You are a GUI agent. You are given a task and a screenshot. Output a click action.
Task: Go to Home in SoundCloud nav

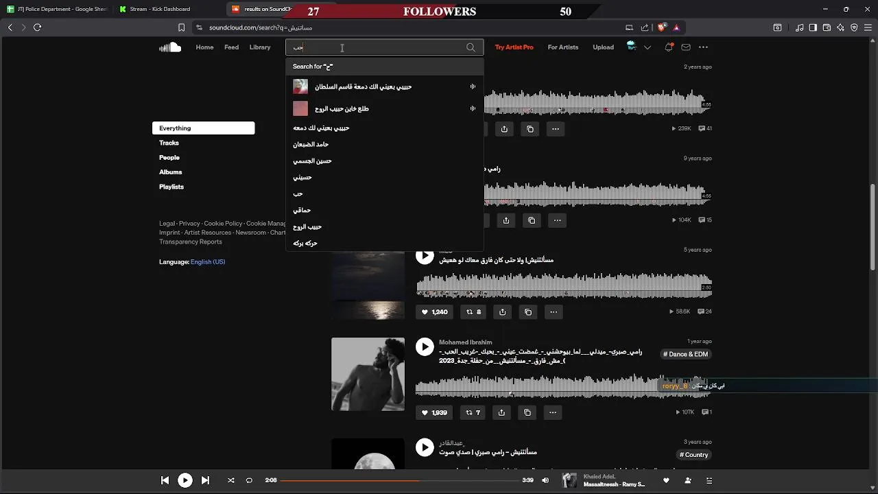(x=204, y=47)
